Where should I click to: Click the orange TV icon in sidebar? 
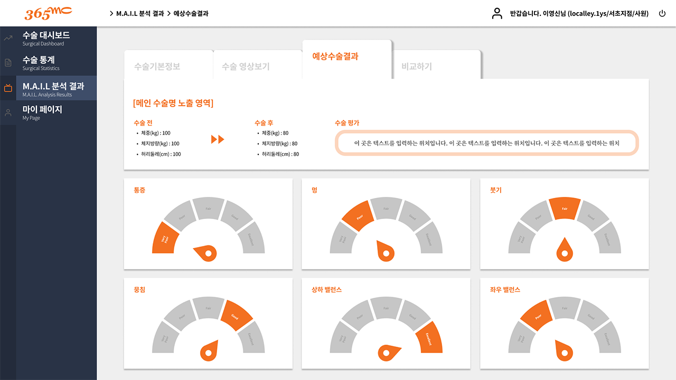8,88
